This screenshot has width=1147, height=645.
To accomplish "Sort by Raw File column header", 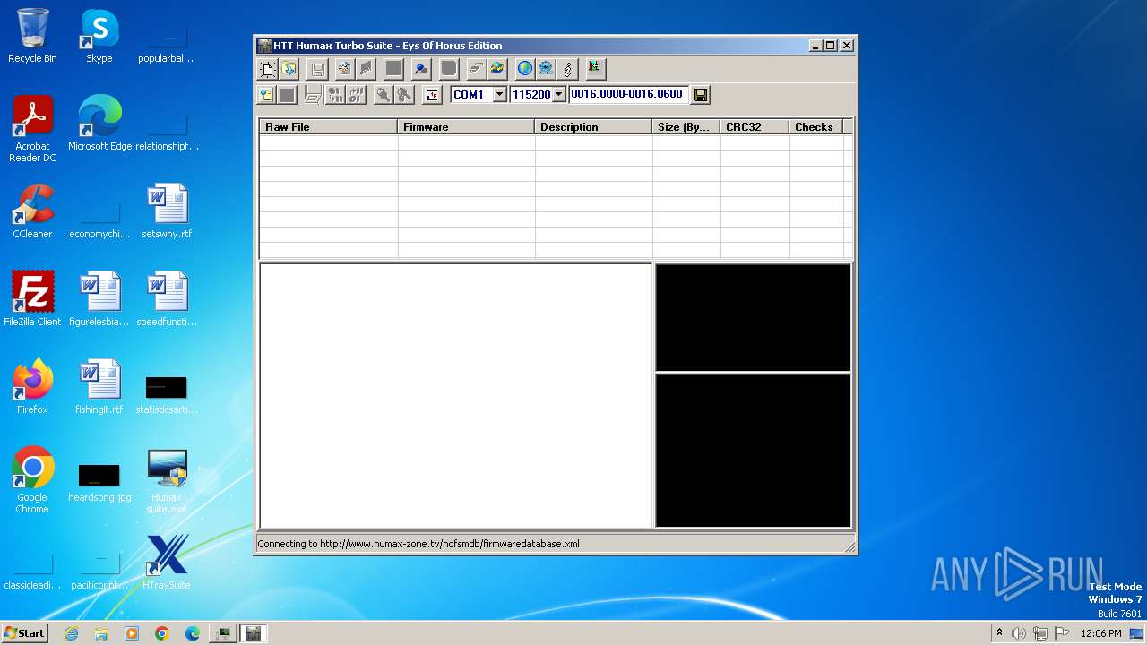I will [x=328, y=127].
